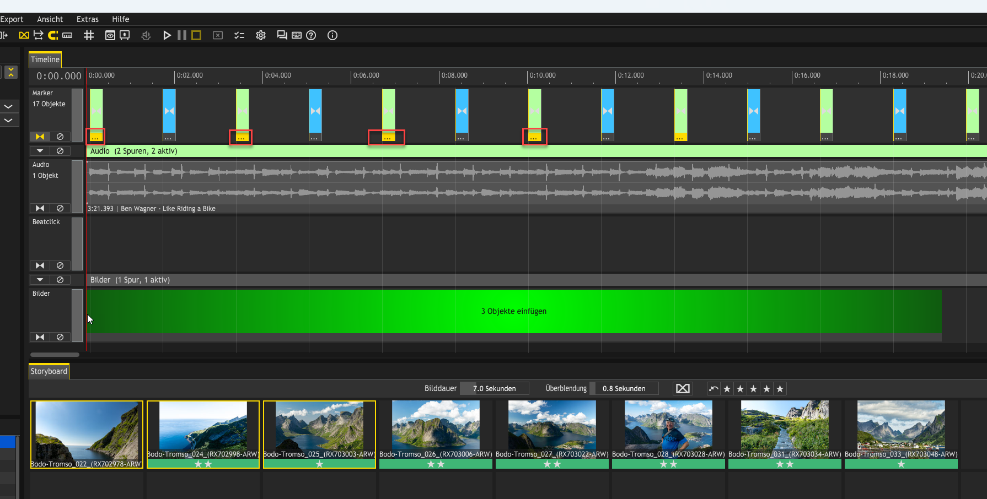The image size is (987, 499).
Task: Select the Timeline tab
Action: pyautogui.click(x=45, y=59)
